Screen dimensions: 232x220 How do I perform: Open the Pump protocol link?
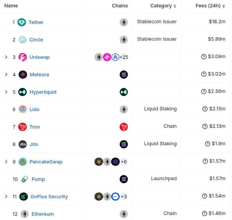tap(38, 179)
